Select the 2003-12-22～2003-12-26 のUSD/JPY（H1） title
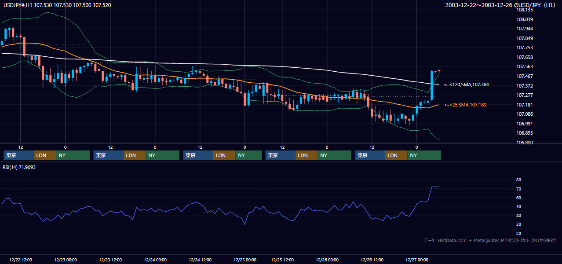 click(501, 5)
